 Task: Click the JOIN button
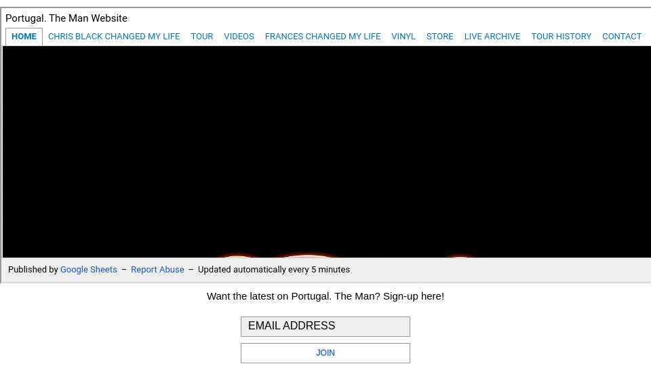pyautogui.click(x=325, y=353)
